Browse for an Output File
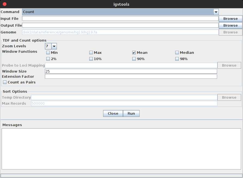This screenshot has width=243, height=178. coord(230,25)
